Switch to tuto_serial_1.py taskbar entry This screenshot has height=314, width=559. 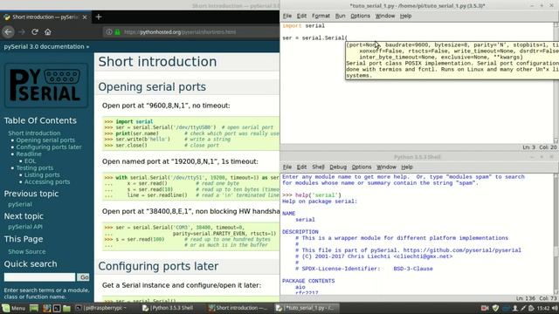coord(307,308)
